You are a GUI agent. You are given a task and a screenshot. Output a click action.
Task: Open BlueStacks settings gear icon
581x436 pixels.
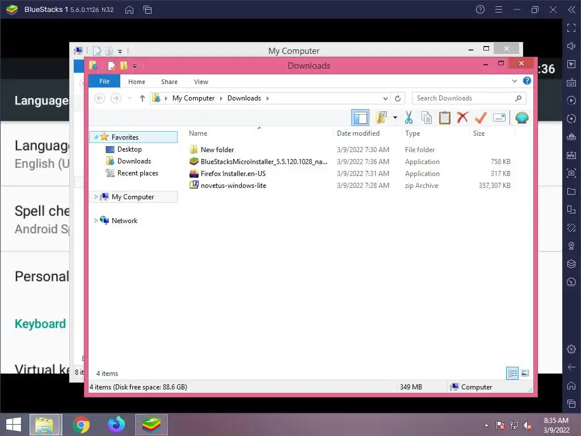coord(571,349)
